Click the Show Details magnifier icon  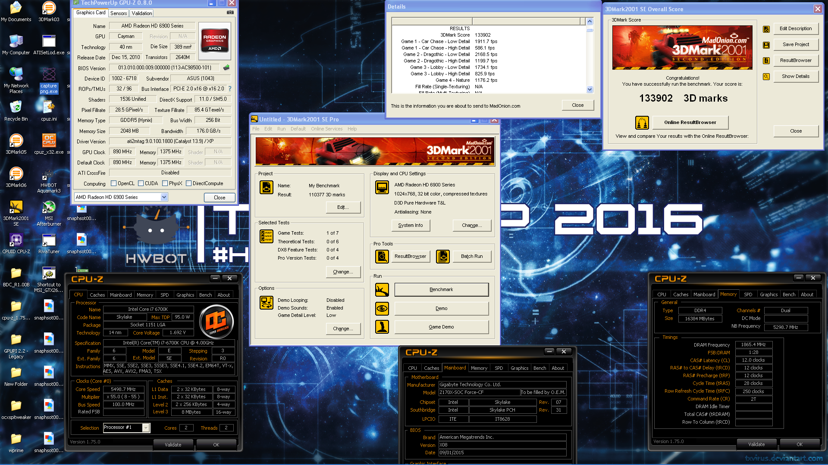(x=766, y=77)
